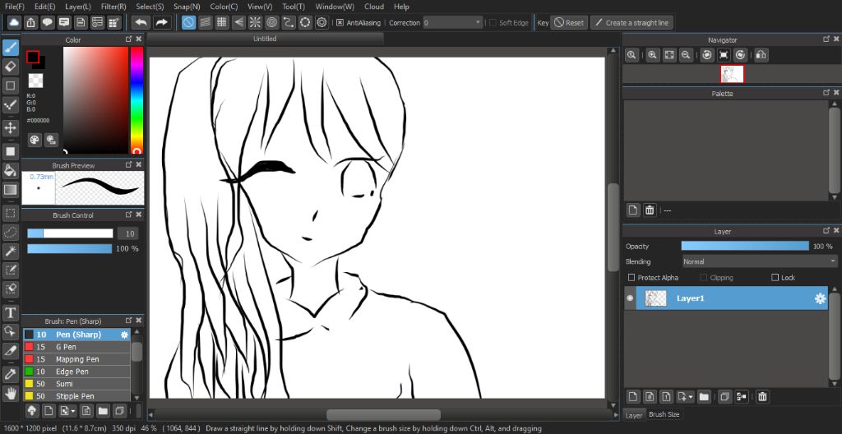Viewport: 842px width, 434px height.
Task: Enable the layer Lock checkbox
Action: [775, 278]
